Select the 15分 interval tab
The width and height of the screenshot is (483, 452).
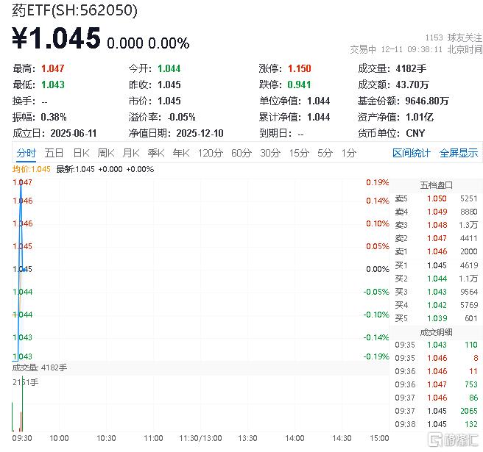[299, 153]
